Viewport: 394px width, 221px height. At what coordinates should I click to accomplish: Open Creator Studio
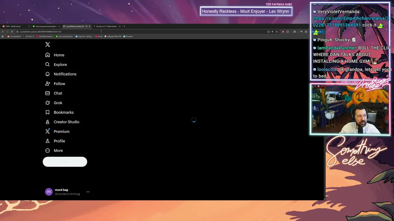62,122
